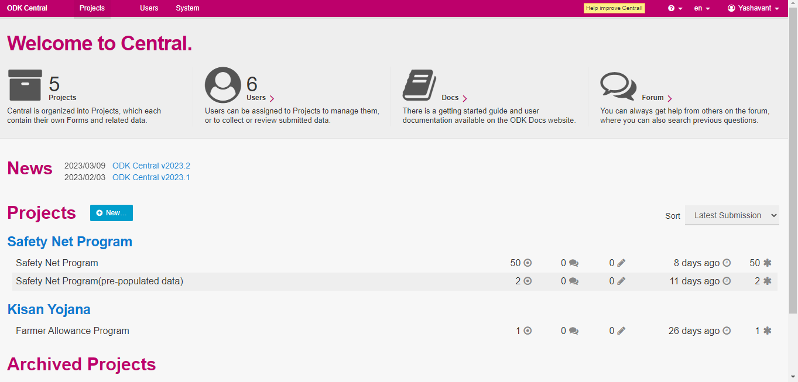Image resolution: width=798 pixels, height=382 pixels.
Task: Open ODK Central v2023.2 news link
Action: coord(151,166)
